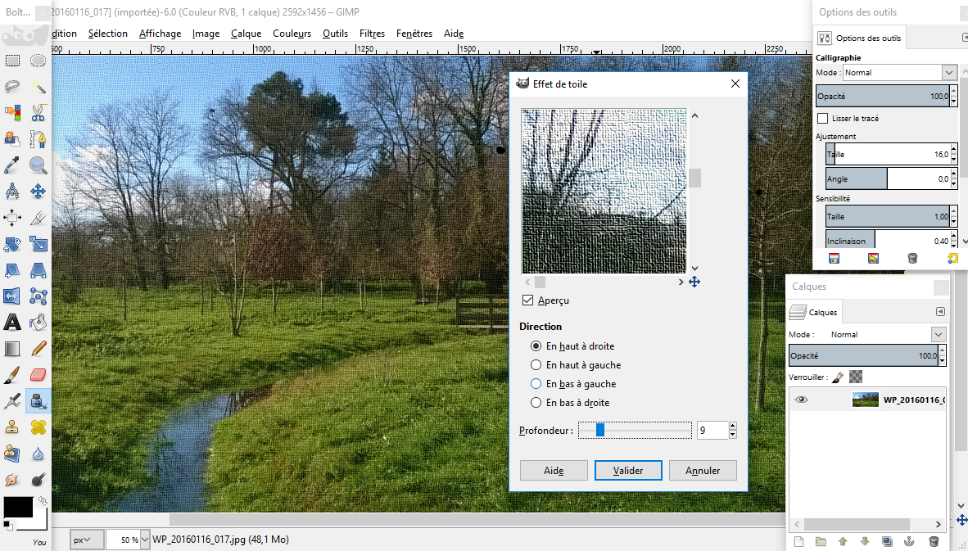Screen dimensions: 968x551
Task: Hide the WP_20160116 layer via eye icon
Action: (x=801, y=400)
